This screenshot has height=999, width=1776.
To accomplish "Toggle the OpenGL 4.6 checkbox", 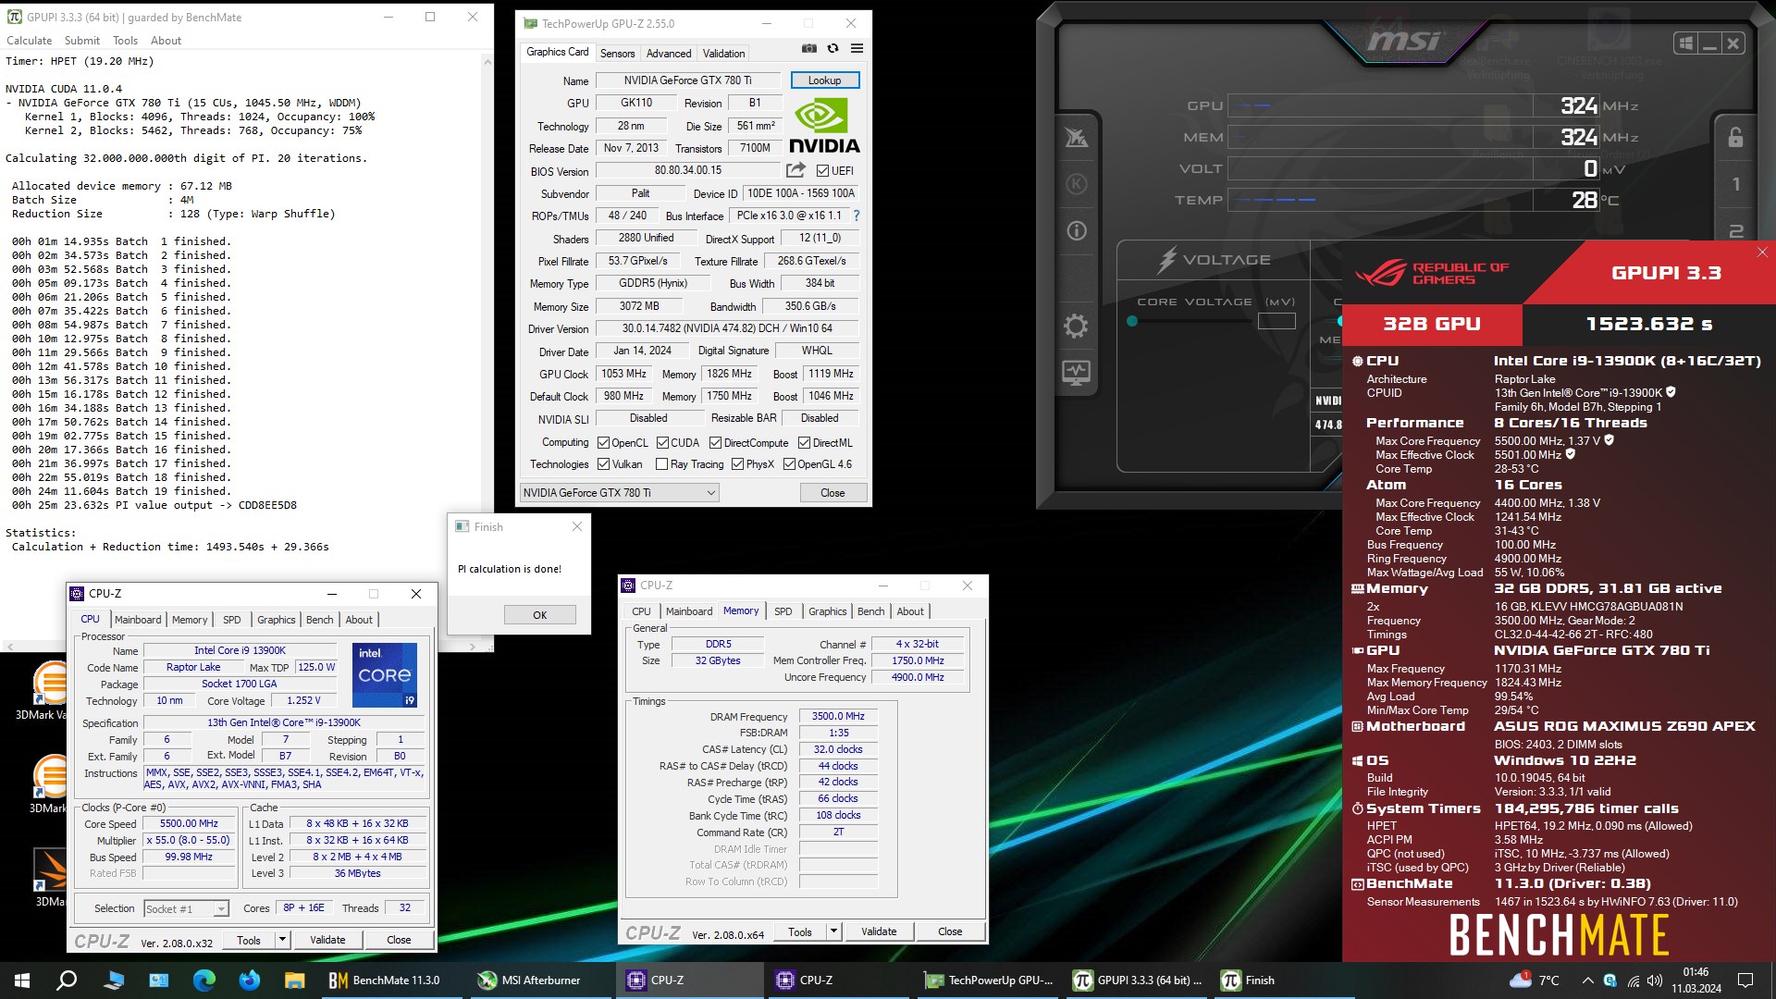I will coord(789,464).
